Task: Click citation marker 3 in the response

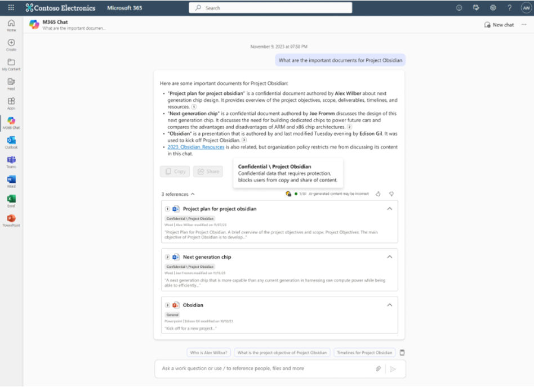Action: click(244, 140)
